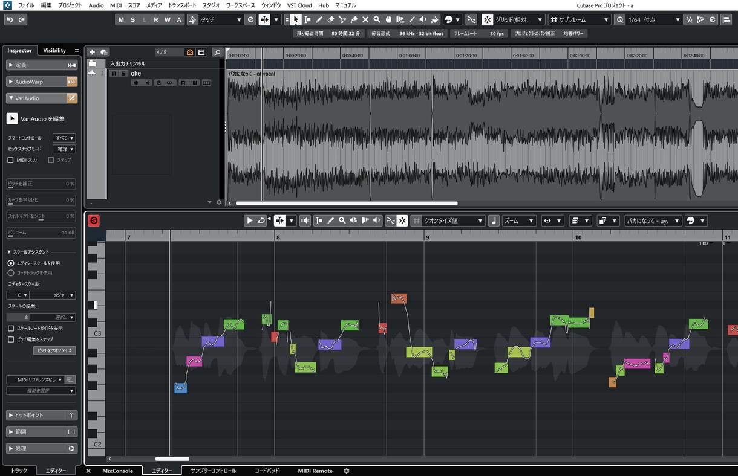The width and height of the screenshot is (738, 476).
Task: Select the Glue tool in the main toolbar
Action: pos(354,20)
